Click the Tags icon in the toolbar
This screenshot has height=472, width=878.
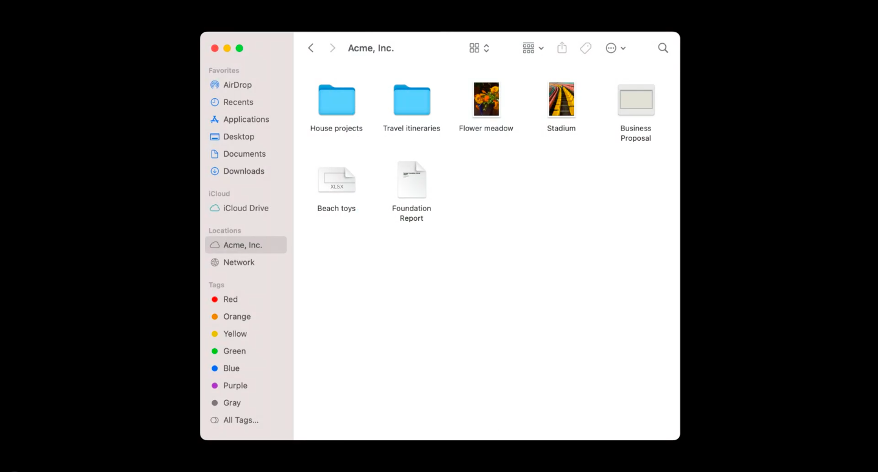coord(585,48)
